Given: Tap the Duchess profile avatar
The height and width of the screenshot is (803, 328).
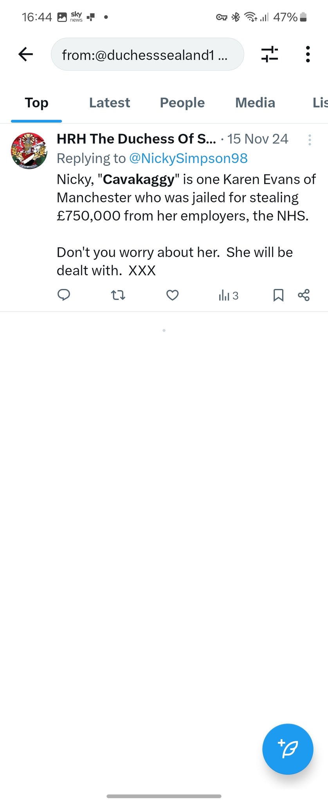Looking at the screenshot, I should (29, 151).
